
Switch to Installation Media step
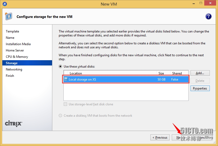pos(18,44)
